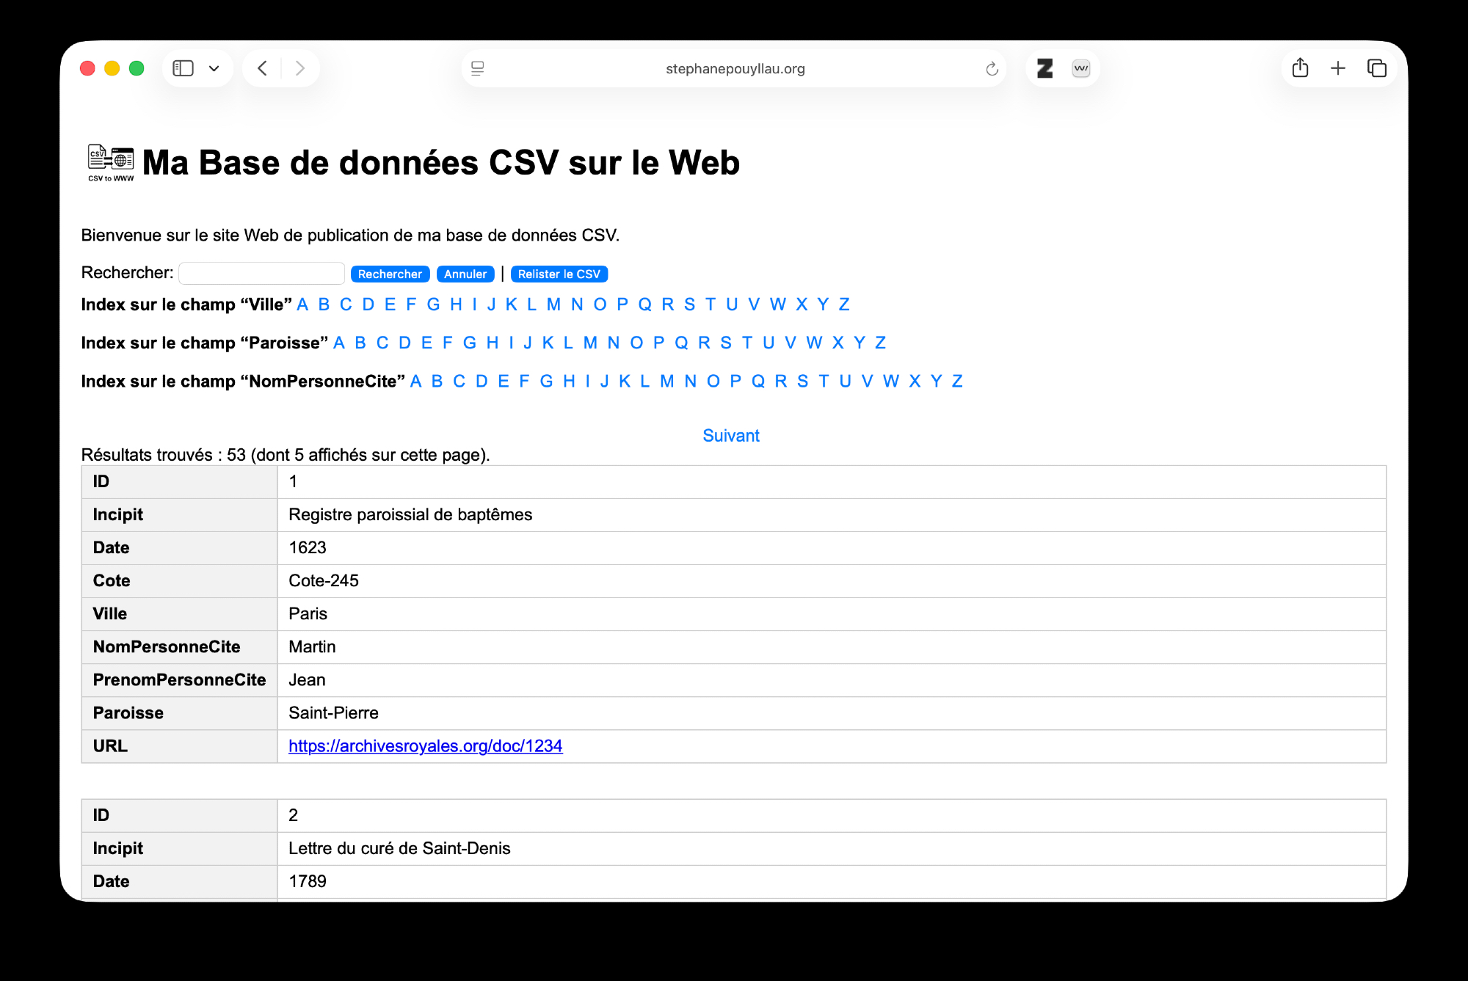Choose letter M in the NomPersonneCite index
The width and height of the screenshot is (1468, 981).
pos(666,381)
